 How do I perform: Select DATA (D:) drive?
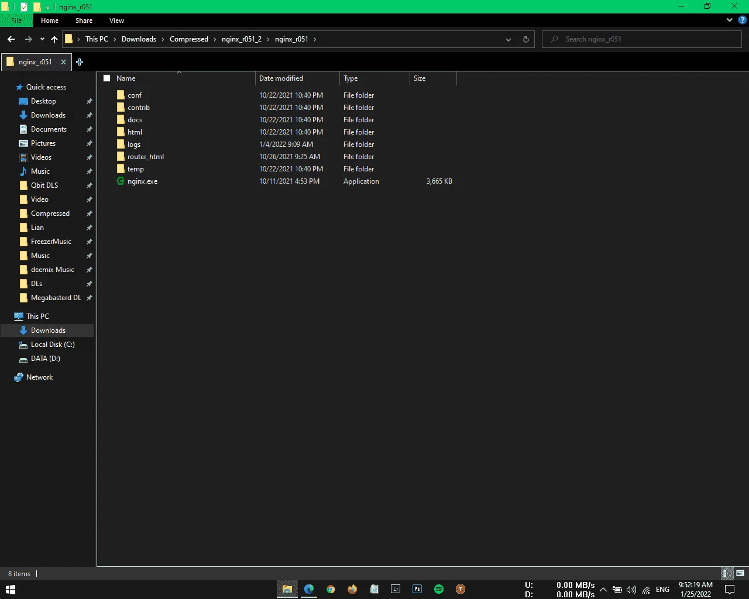click(x=45, y=359)
